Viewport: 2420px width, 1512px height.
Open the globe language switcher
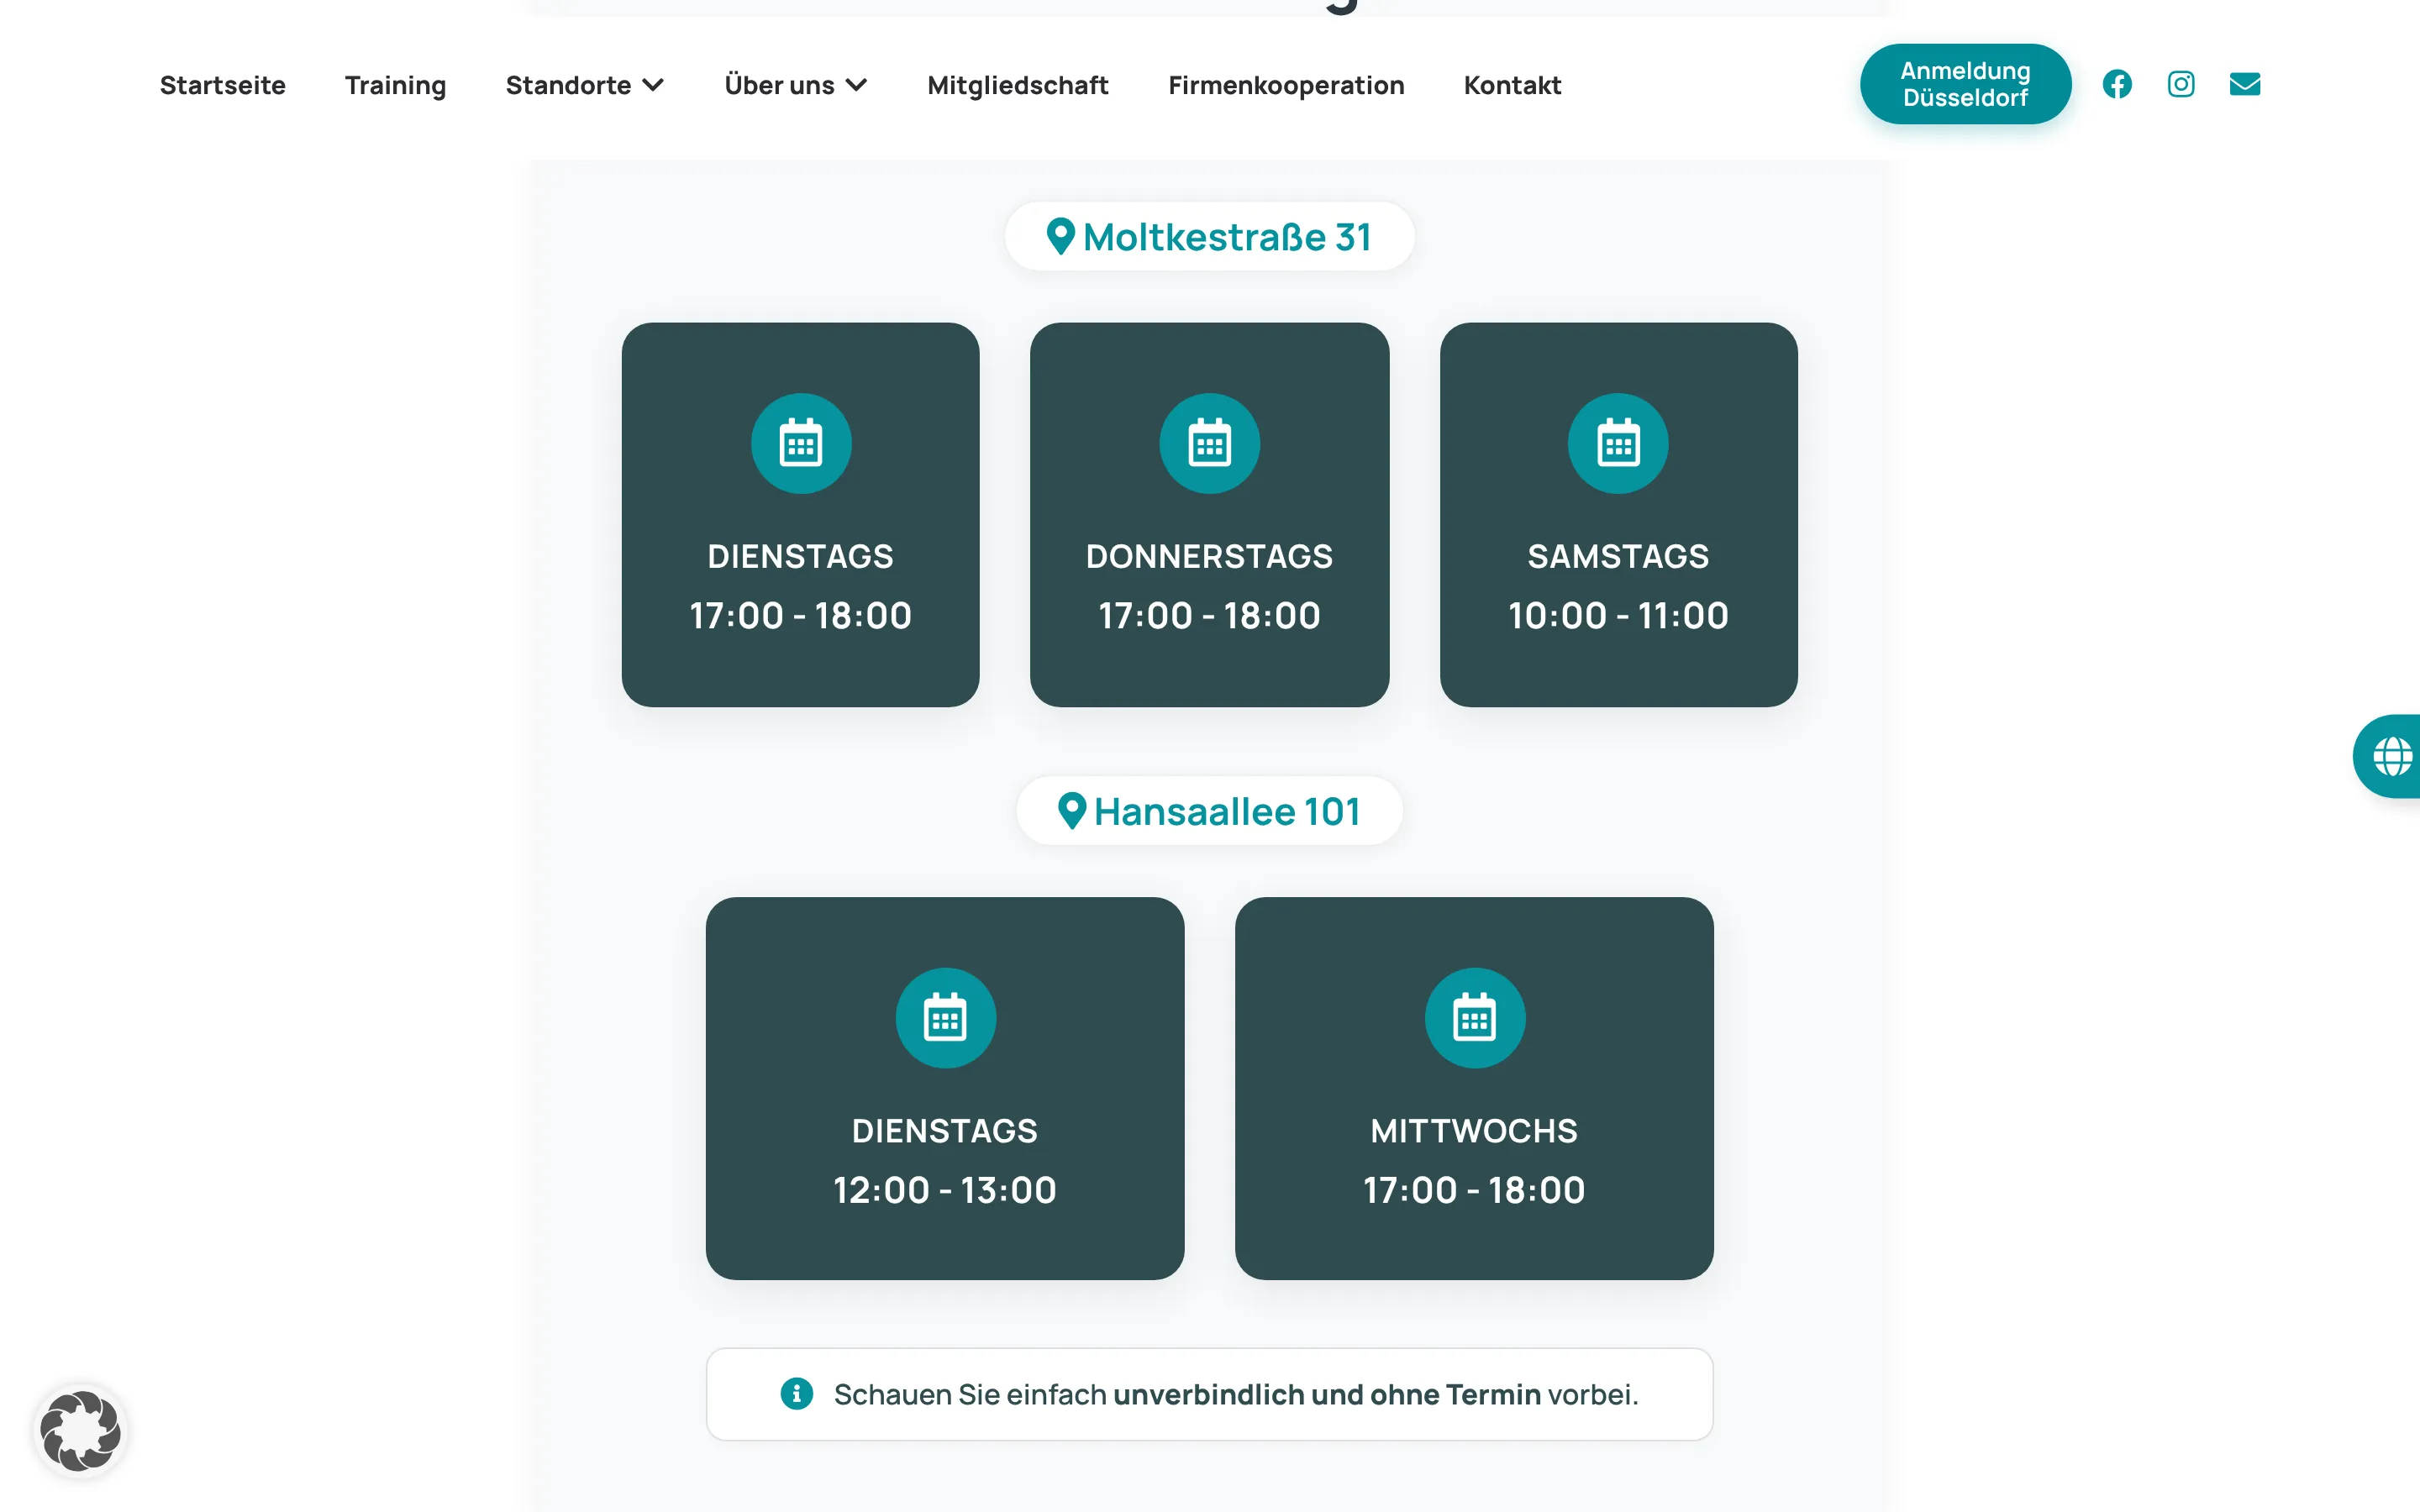click(2392, 756)
